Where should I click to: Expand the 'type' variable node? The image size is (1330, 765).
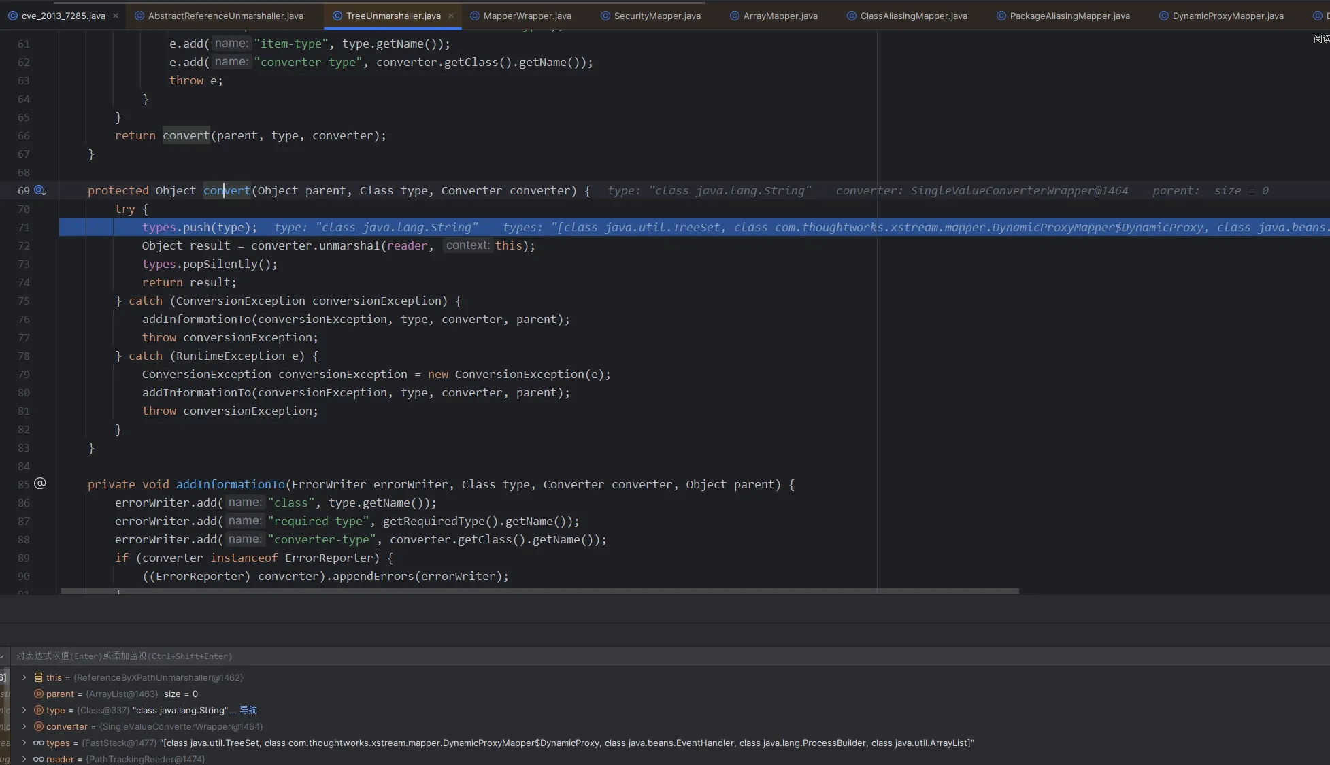24,710
